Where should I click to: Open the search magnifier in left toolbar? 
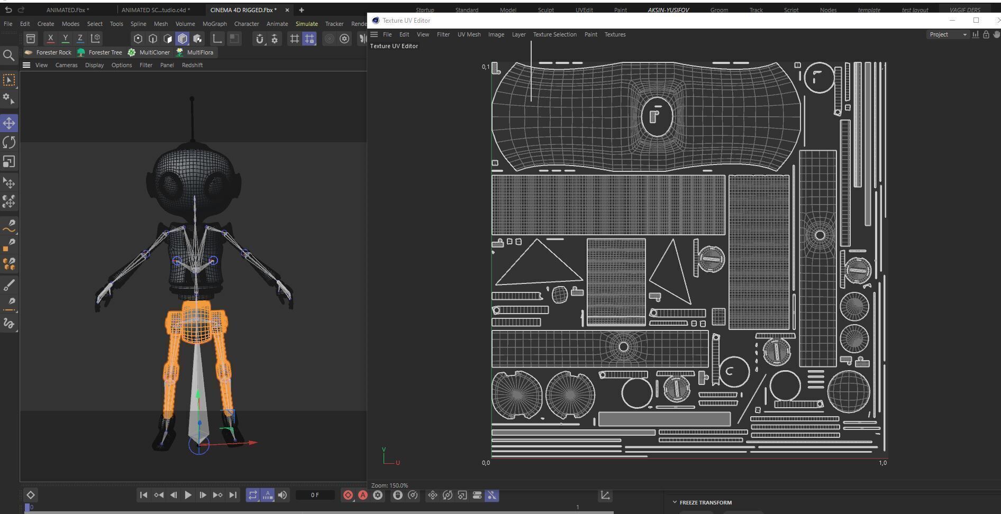8,56
